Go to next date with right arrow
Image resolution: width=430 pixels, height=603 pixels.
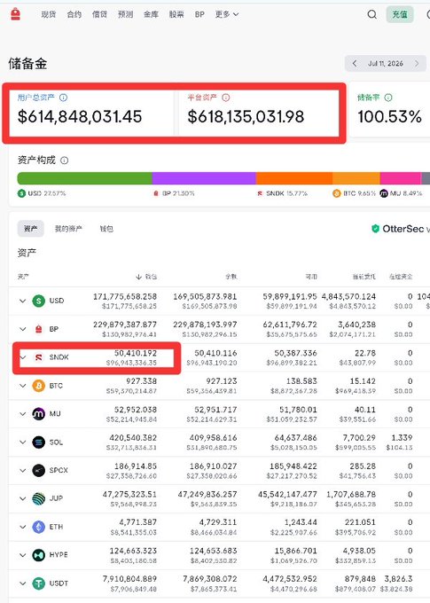point(417,64)
